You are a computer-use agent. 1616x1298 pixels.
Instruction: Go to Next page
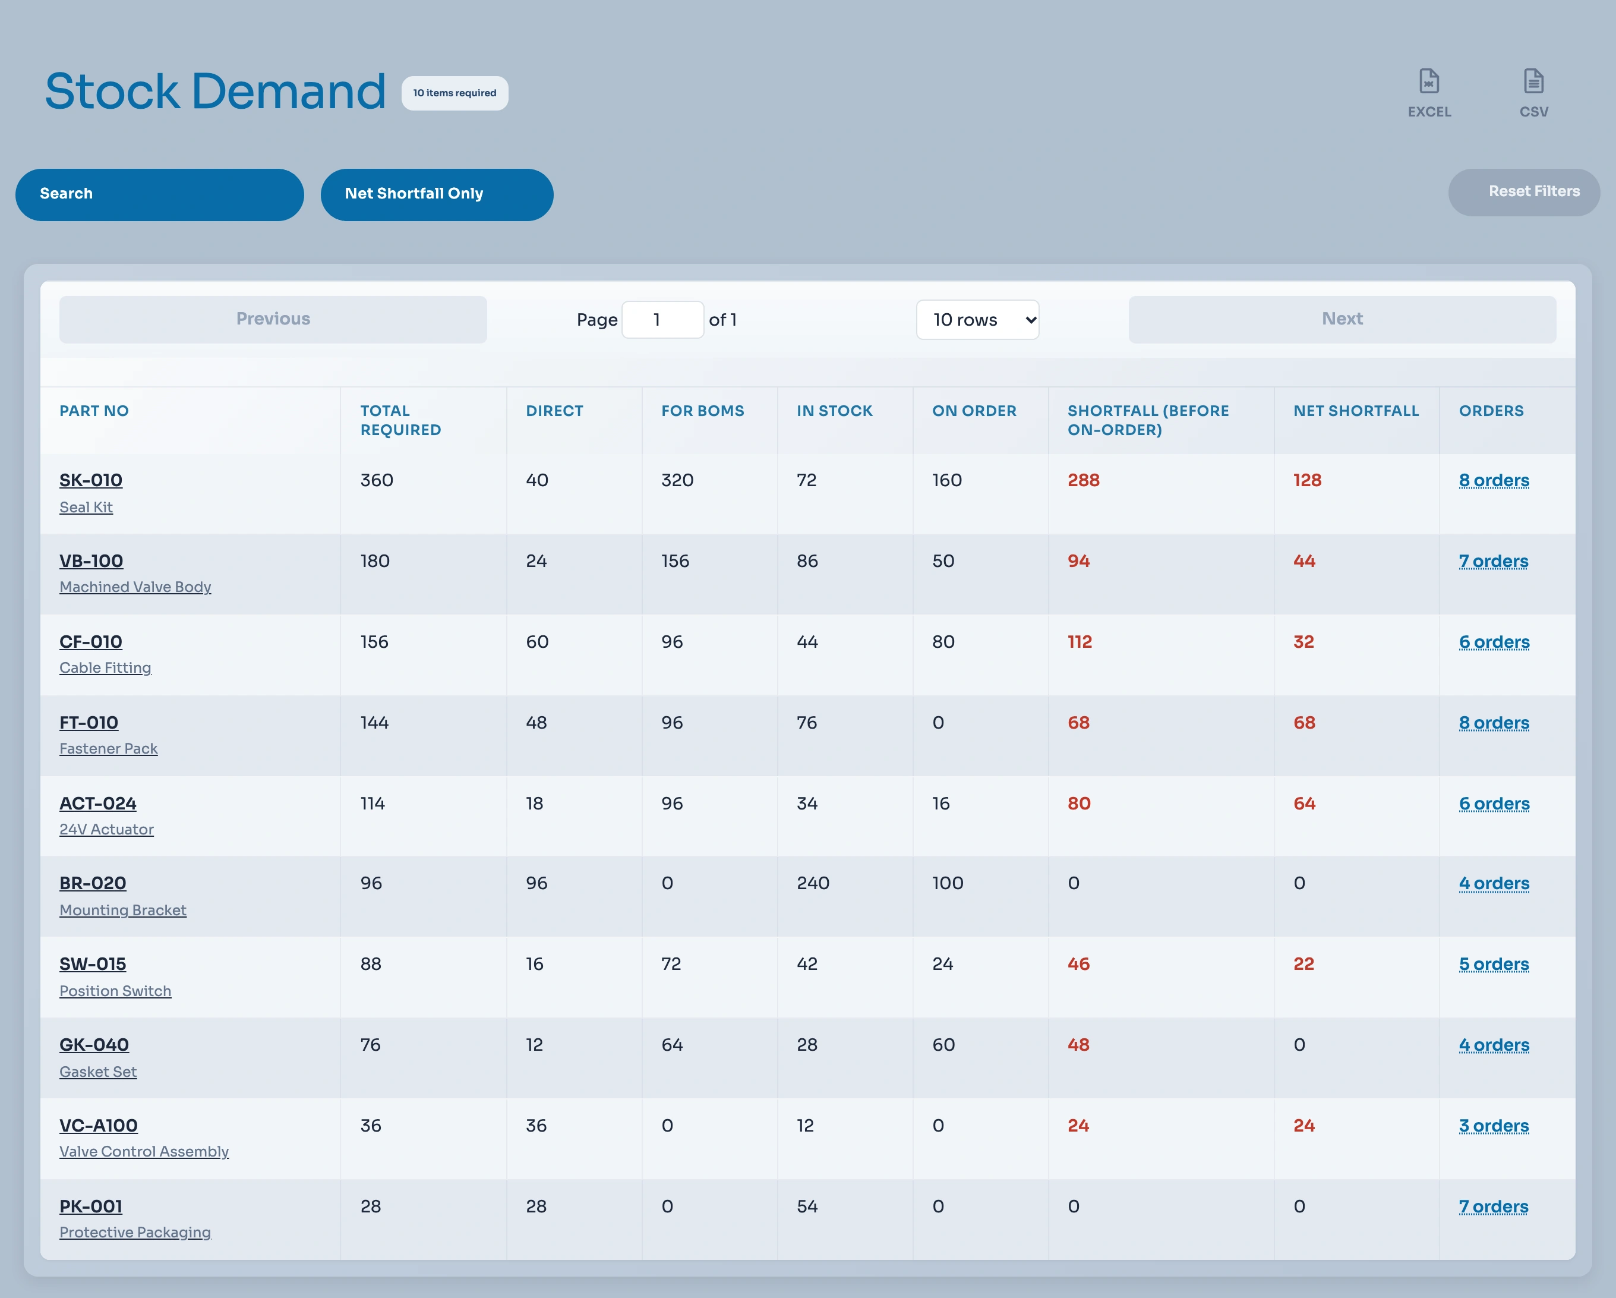pos(1342,319)
